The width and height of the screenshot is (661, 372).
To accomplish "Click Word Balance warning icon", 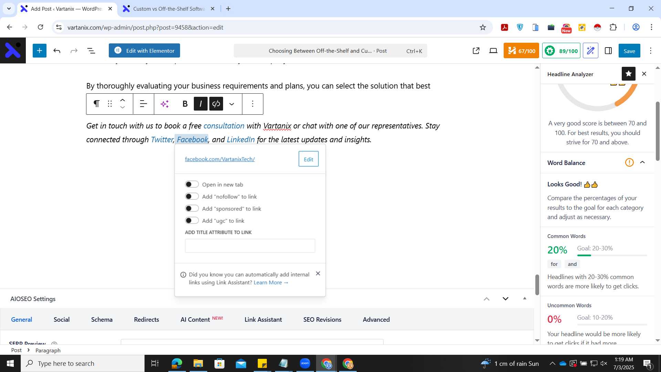I will pyautogui.click(x=629, y=162).
